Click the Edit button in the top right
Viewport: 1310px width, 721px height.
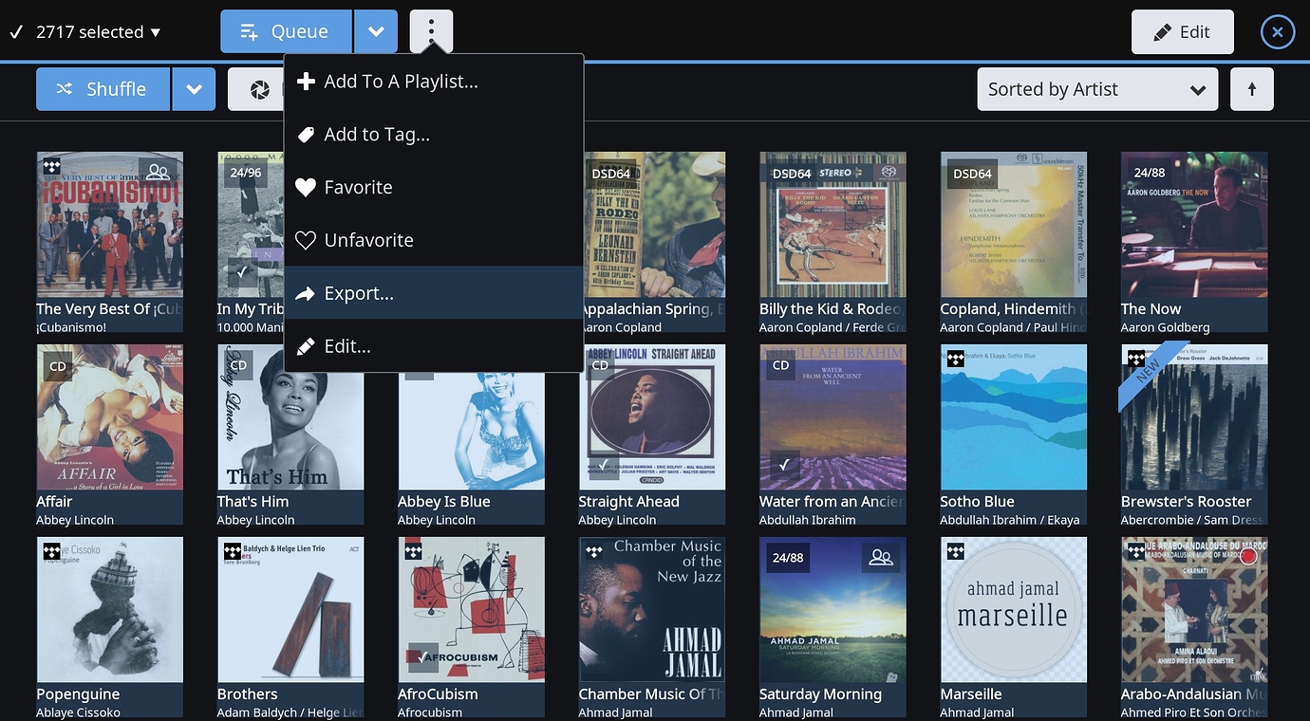tap(1182, 31)
